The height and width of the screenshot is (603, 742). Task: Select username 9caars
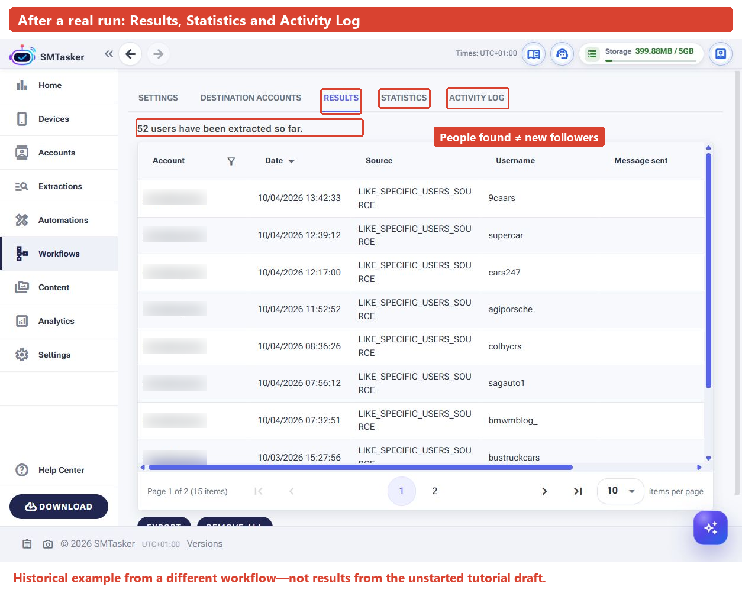click(502, 198)
